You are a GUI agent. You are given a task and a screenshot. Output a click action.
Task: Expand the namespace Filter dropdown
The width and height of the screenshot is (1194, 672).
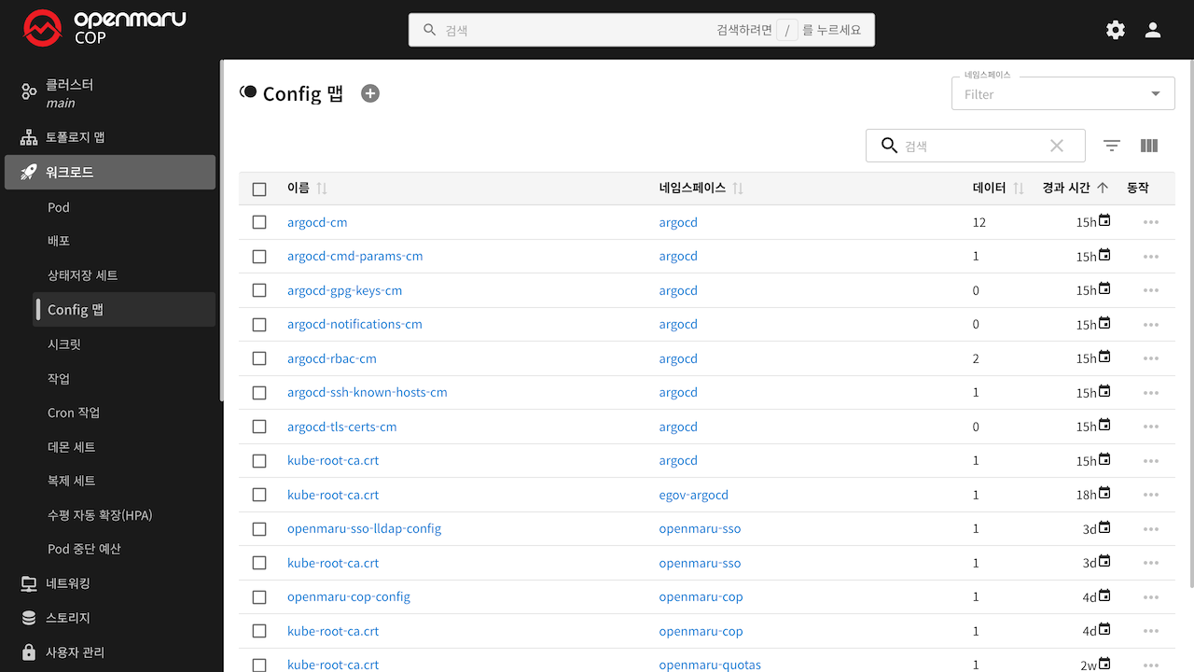tap(1156, 93)
